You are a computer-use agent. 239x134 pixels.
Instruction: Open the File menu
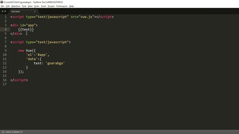click(3, 6)
